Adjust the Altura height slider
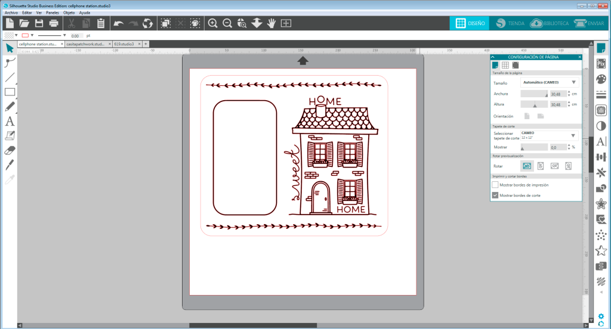611x329 pixels. click(x=535, y=104)
